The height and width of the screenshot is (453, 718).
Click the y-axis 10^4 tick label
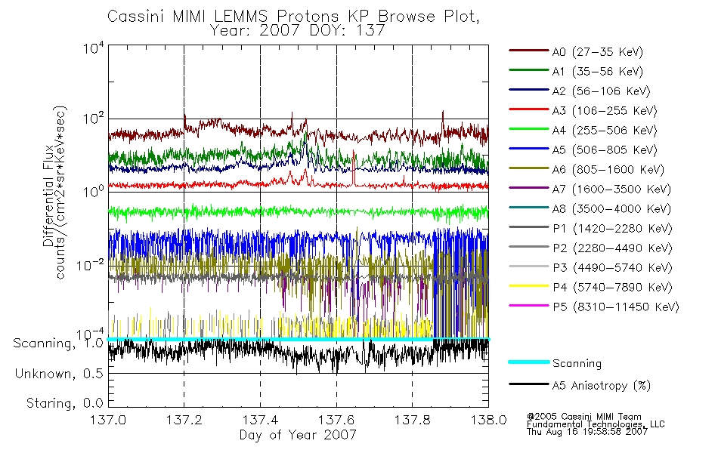click(x=94, y=48)
